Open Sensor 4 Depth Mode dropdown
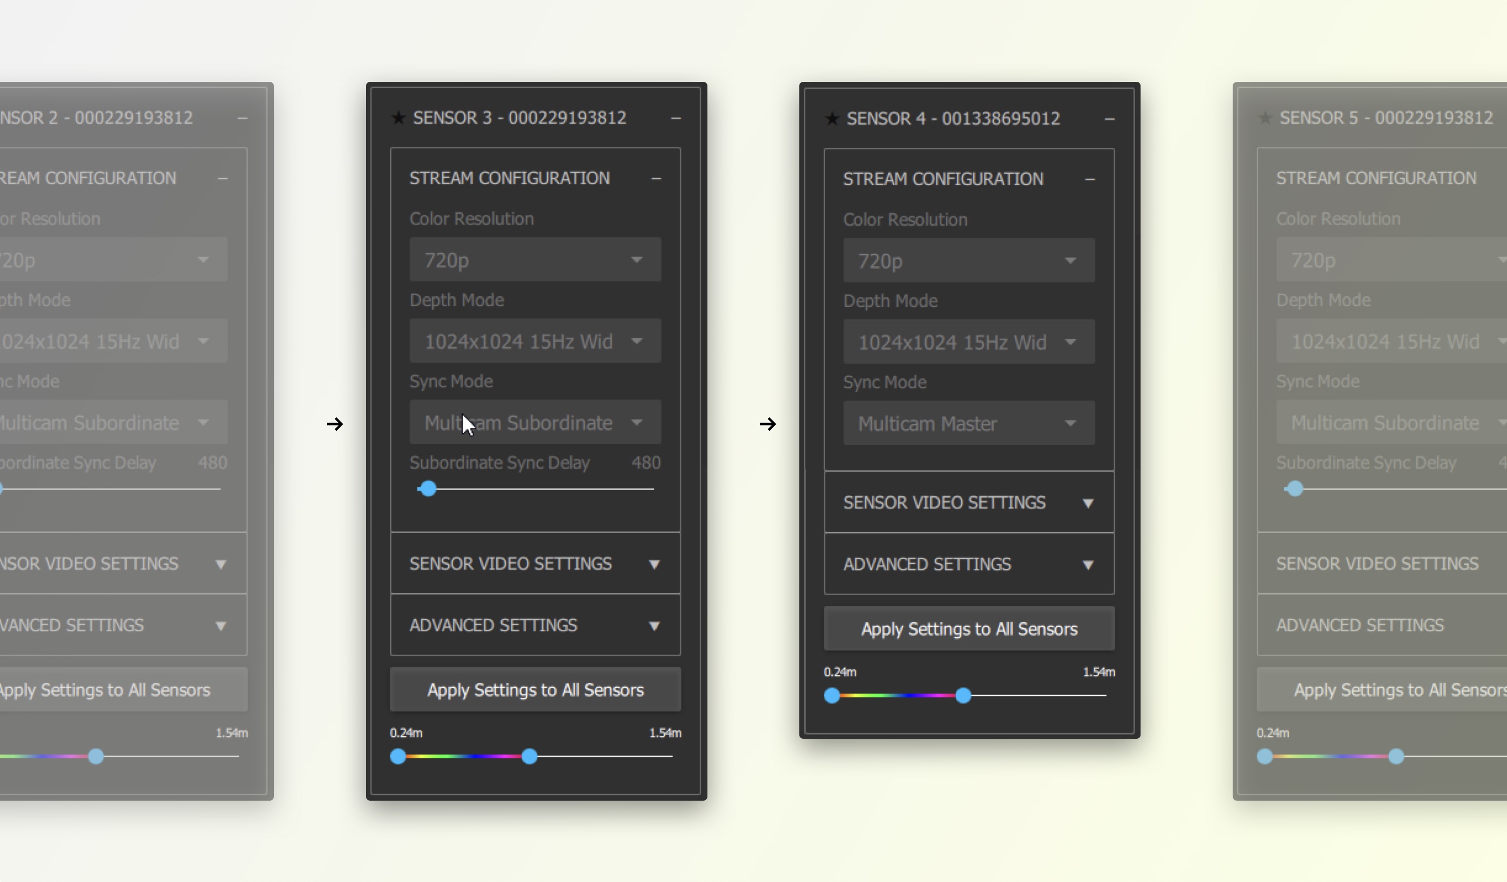The height and width of the screenshot is (882, 1507). coord(969,342)
